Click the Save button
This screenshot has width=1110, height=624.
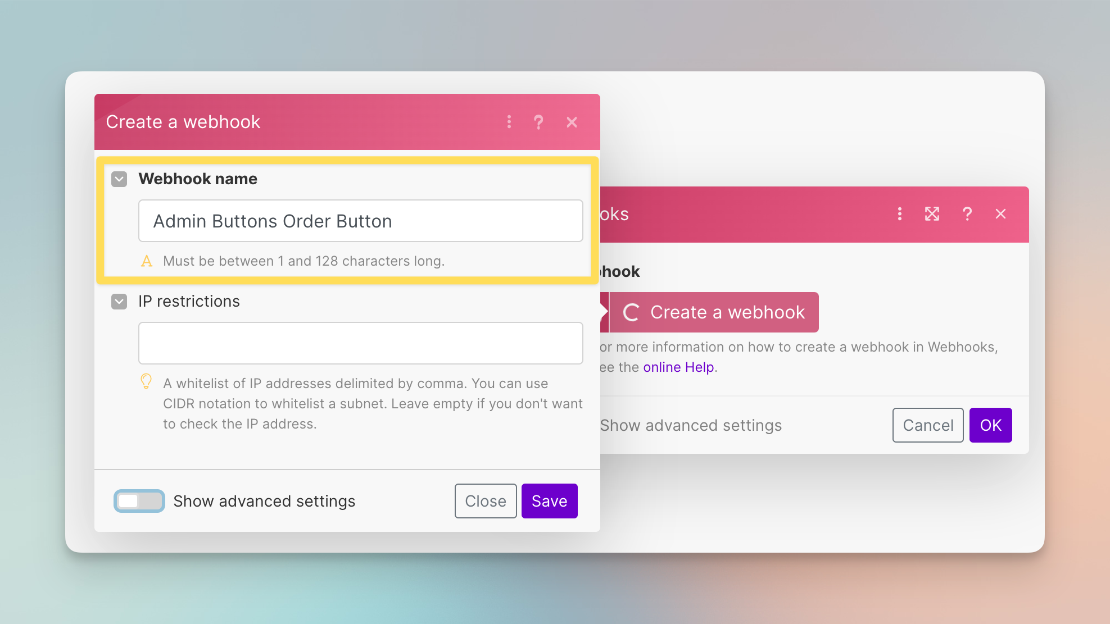point(550,501)
